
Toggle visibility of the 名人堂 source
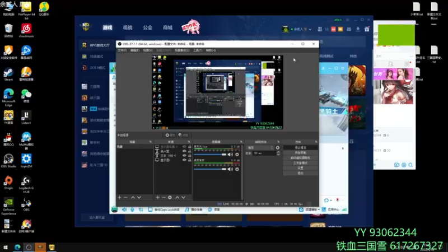pyautogui.click(x=184, y=151)
